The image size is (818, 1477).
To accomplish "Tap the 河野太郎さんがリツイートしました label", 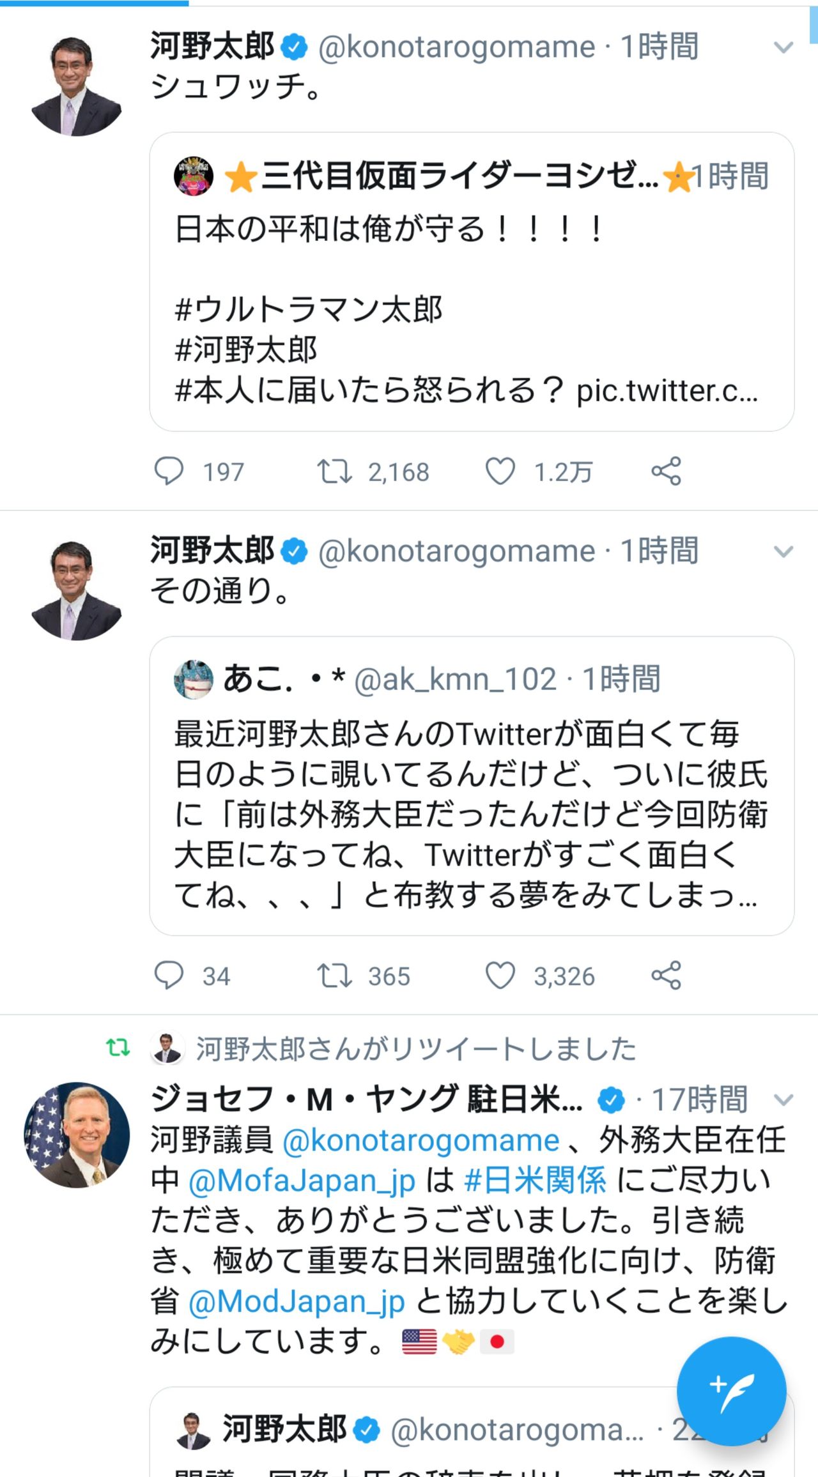I will click(x=415, y=1049).
